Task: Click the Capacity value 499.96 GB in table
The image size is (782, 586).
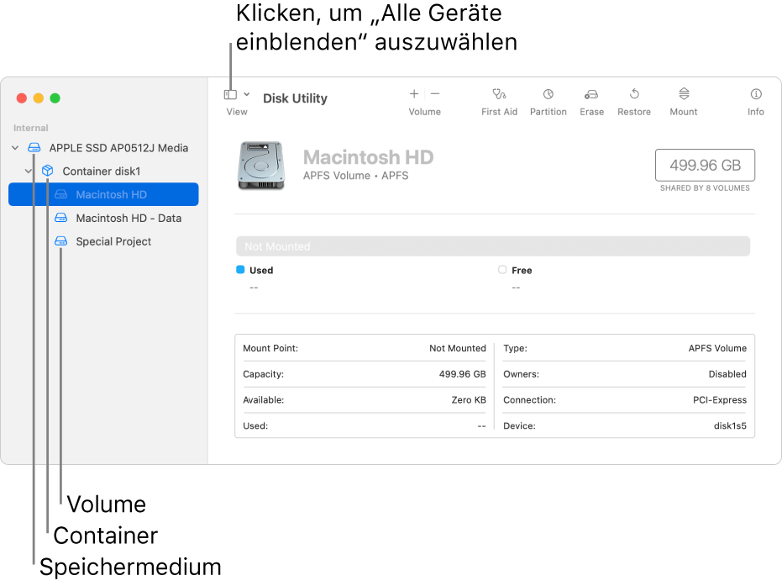Action: tap(462, 374)
